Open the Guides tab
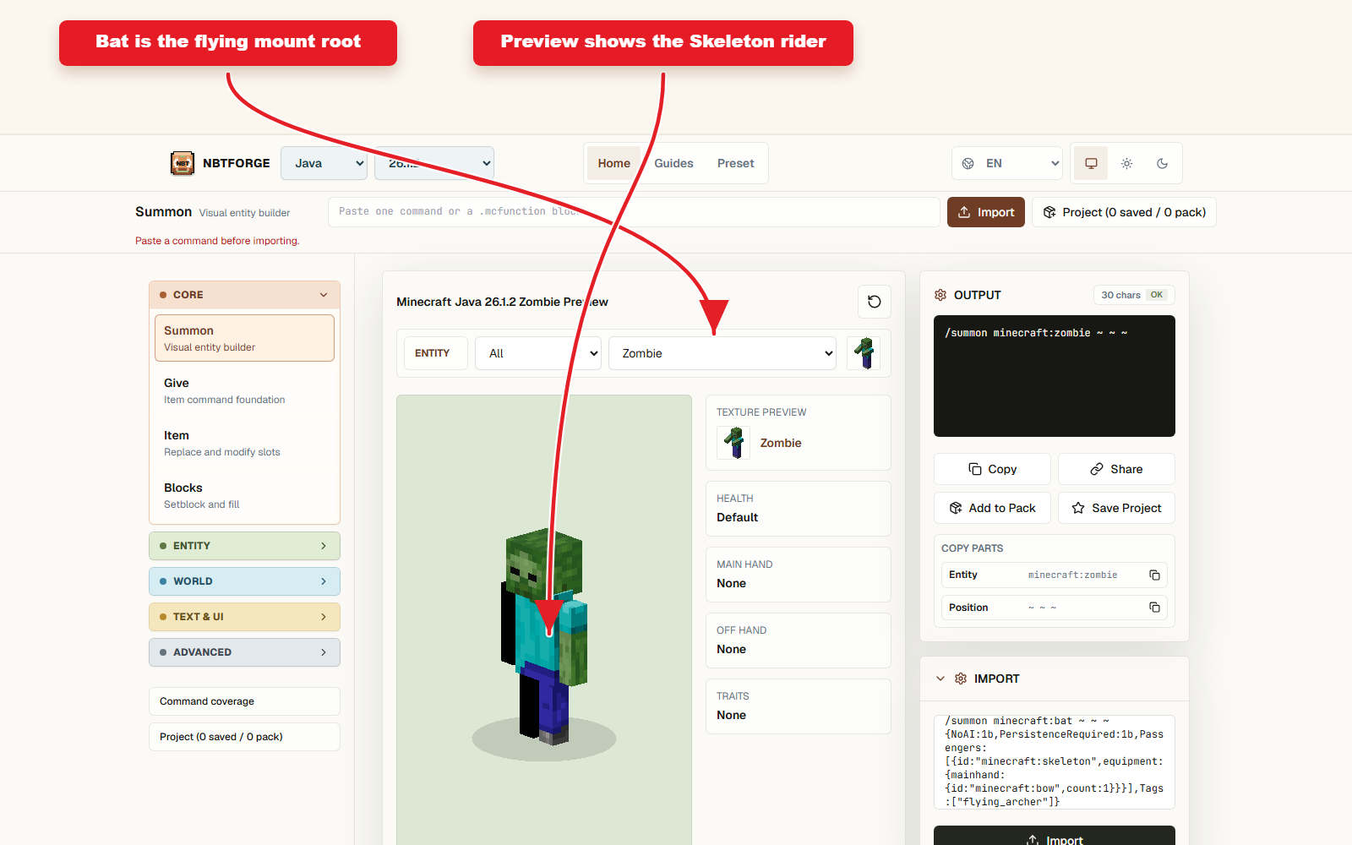Image resolution: width=1352 pixels, height=845 pixels. tap(673, 163)
